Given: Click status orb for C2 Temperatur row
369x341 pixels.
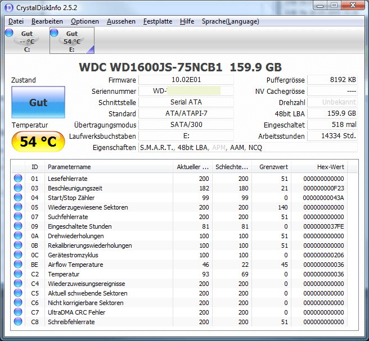Looking at the screenshot, I should point(18,274).
